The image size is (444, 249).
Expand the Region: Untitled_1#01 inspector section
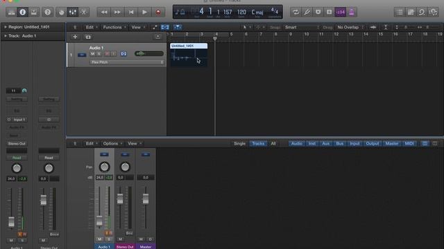pyautogui.click(x=6, y=27)
